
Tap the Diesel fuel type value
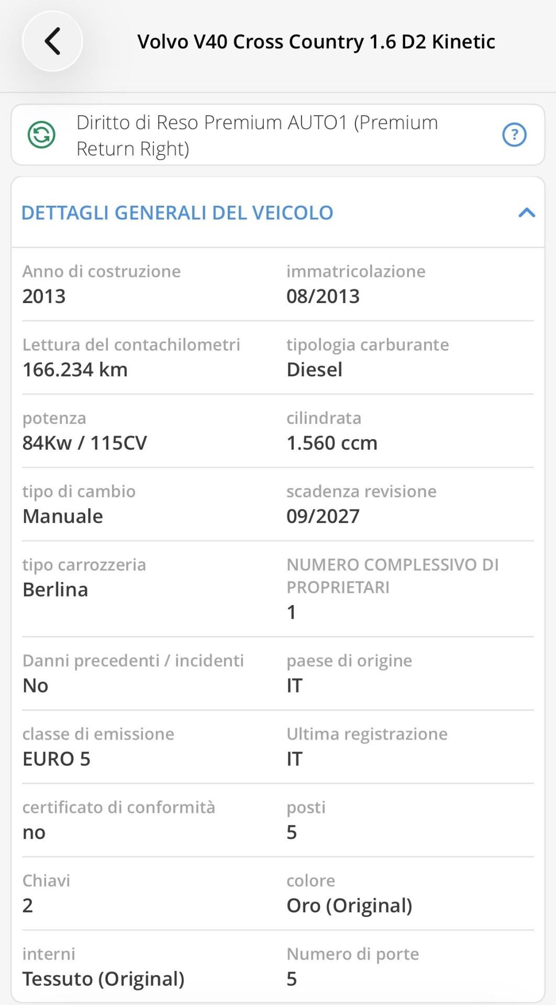point(314,370)
